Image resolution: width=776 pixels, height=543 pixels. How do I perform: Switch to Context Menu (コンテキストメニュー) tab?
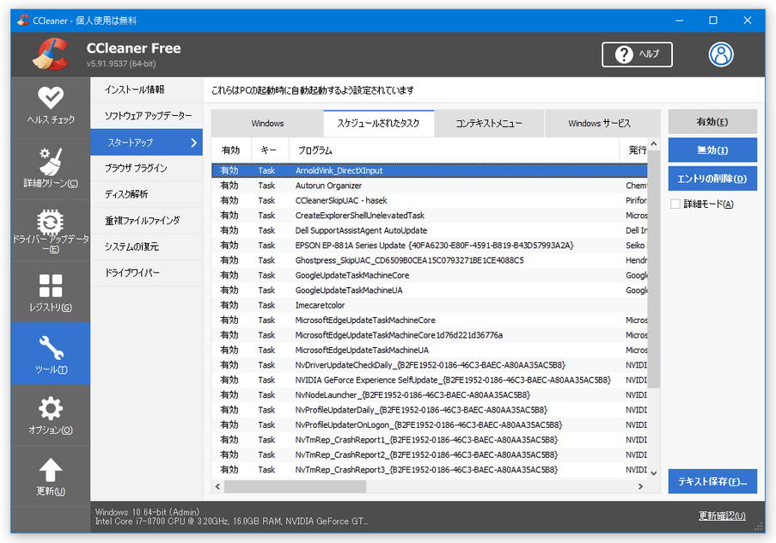point(489,123)
